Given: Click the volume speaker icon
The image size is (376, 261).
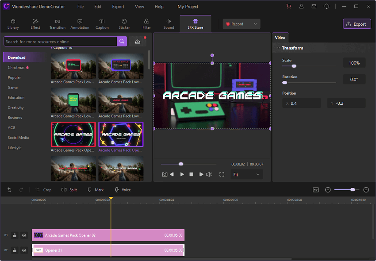Looking at the screenshot, I should 209,174.
